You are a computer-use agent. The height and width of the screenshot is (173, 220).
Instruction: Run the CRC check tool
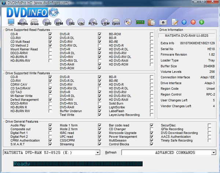pos(81,22)
